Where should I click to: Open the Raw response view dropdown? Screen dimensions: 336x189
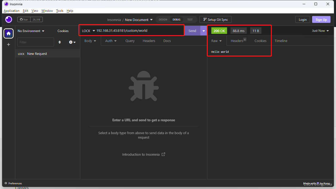click(x=217, y=41)
